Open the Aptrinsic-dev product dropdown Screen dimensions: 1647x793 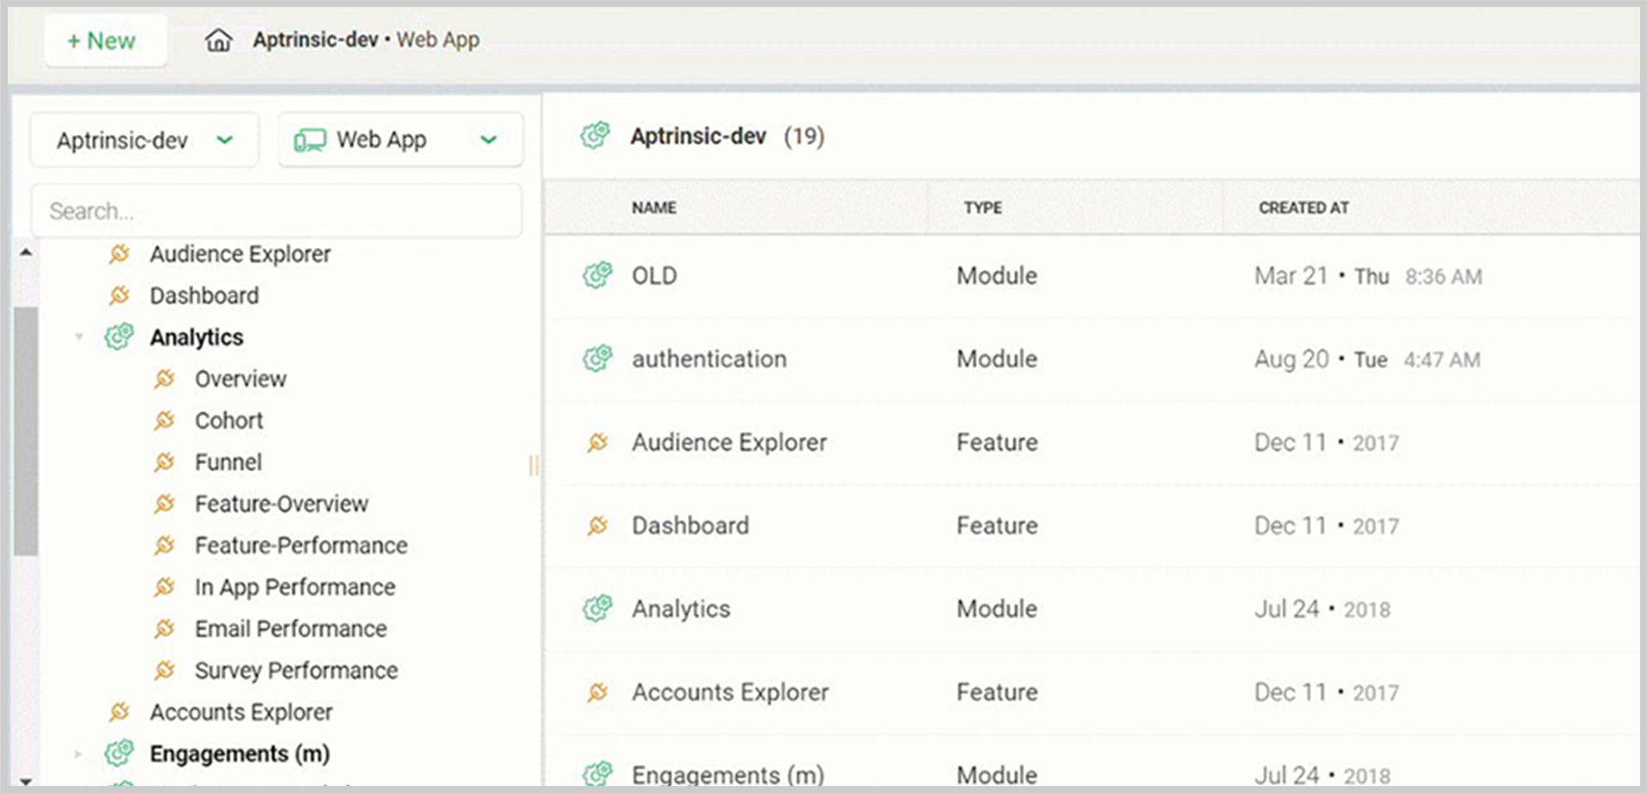[x=144, y=140]
